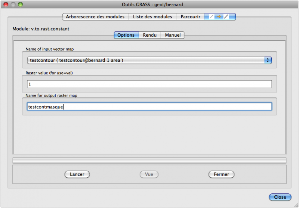Click the Raster value input field

149,84
